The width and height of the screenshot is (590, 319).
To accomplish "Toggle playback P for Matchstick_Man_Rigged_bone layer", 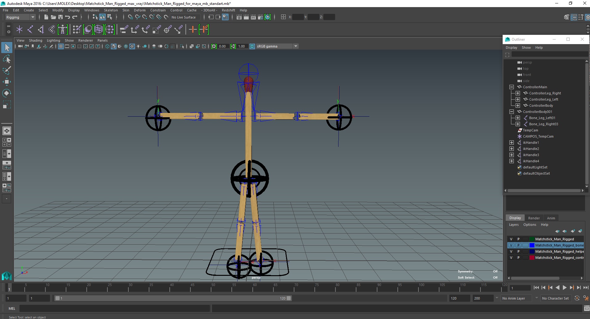I will [518, 245].
